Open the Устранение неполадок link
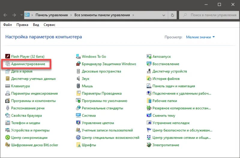The width and height of the screenshot is (240, 158). pos(171,123)
